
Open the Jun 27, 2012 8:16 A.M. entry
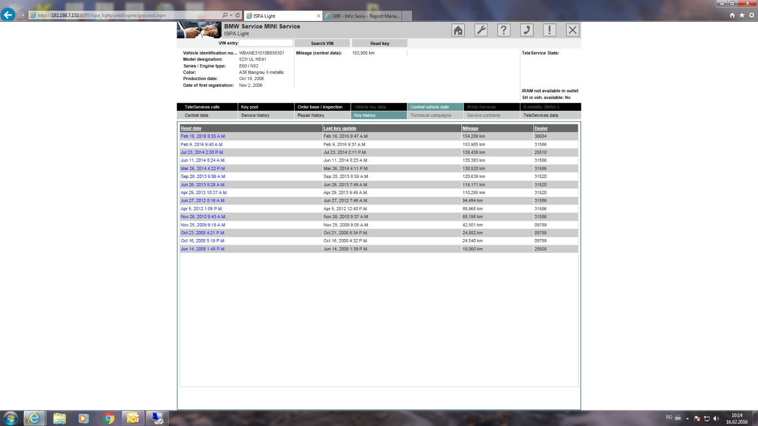tap(203, 201)
